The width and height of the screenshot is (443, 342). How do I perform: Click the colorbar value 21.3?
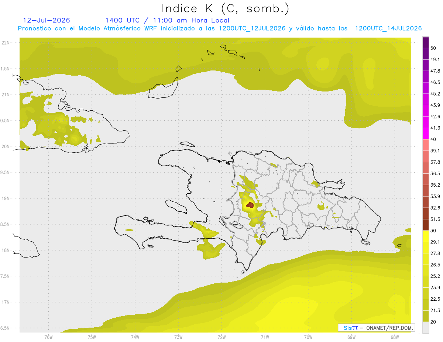[435, 311]
